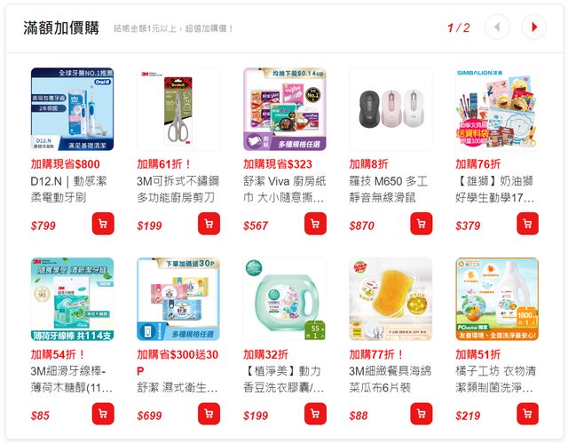Go to the previous page of add-on deals
568x443 pixels.
coord(497,27)
